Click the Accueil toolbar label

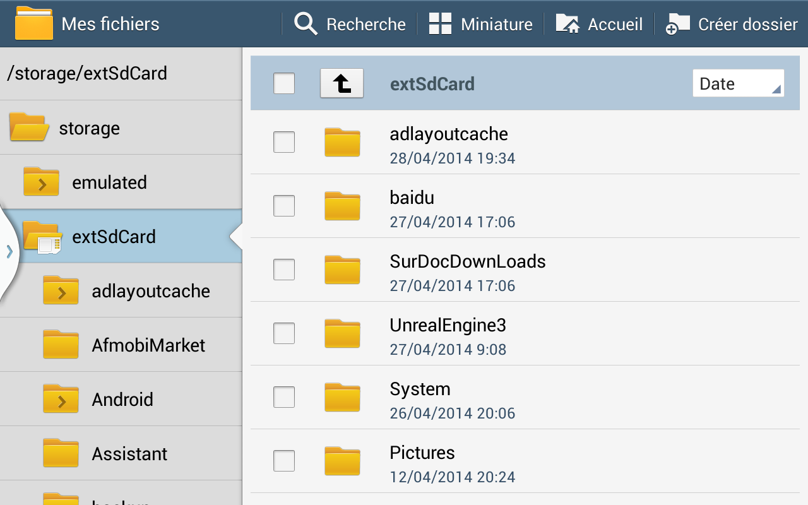pos(615,25)
